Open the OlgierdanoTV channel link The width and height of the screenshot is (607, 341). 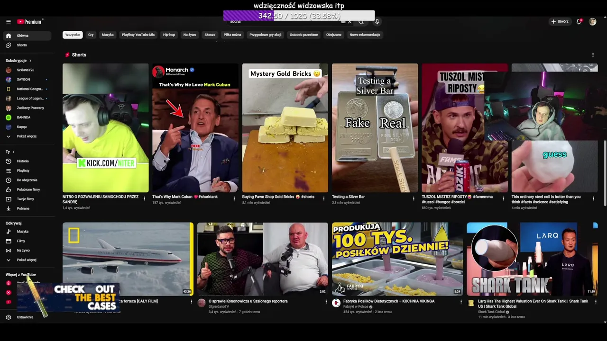219,307
